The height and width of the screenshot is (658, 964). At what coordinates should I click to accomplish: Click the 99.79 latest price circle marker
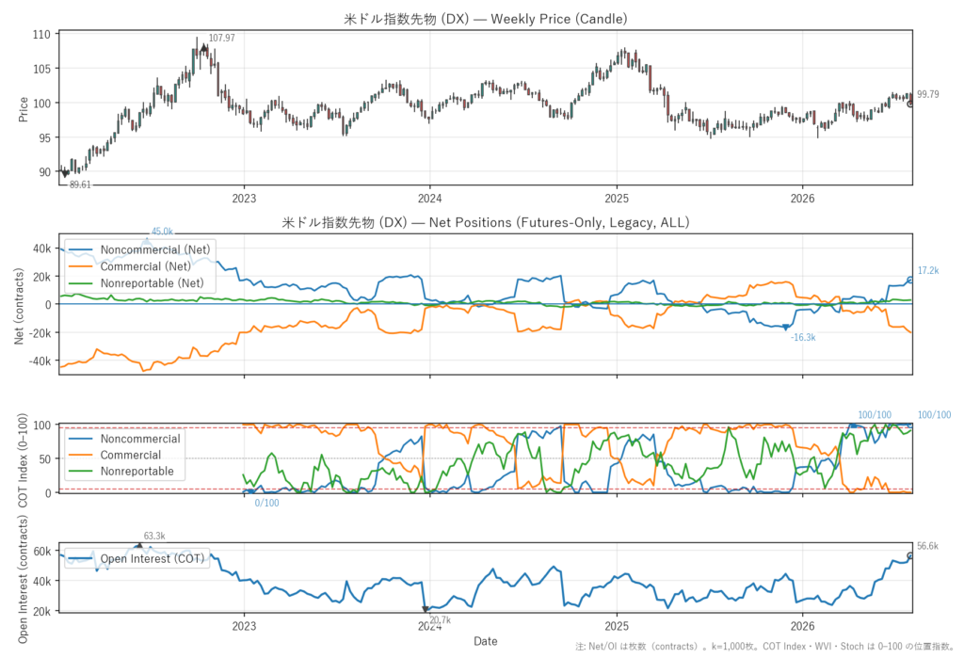click(911, 104)
